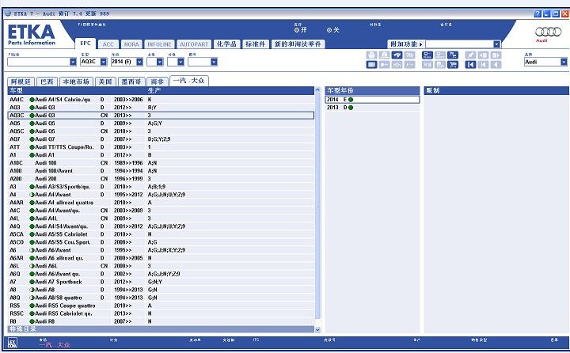Open the 附加功能 combo box arrow
570x353 pixels.
coord(496,44)
